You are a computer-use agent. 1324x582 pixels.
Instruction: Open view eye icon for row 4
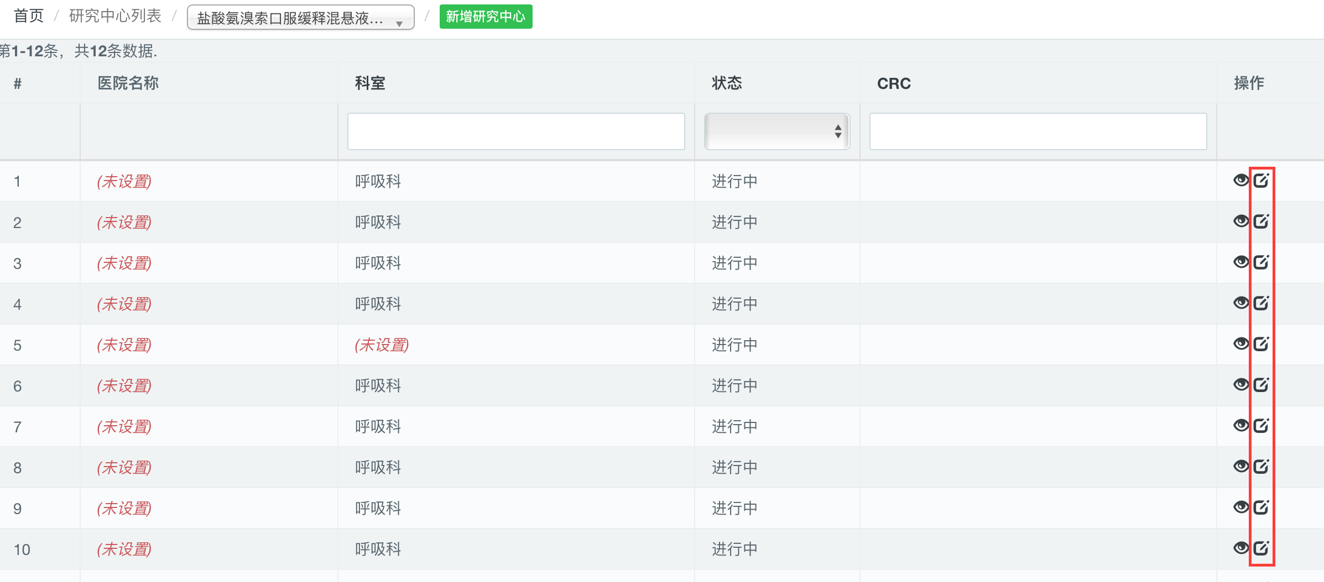[x=1241, y=303]
